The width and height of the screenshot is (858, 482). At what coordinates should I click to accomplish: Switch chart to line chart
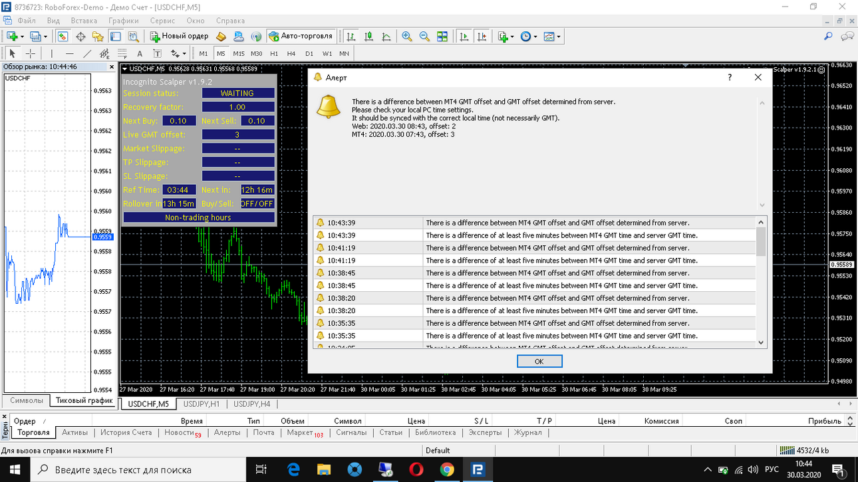click(x=386, y=37)
